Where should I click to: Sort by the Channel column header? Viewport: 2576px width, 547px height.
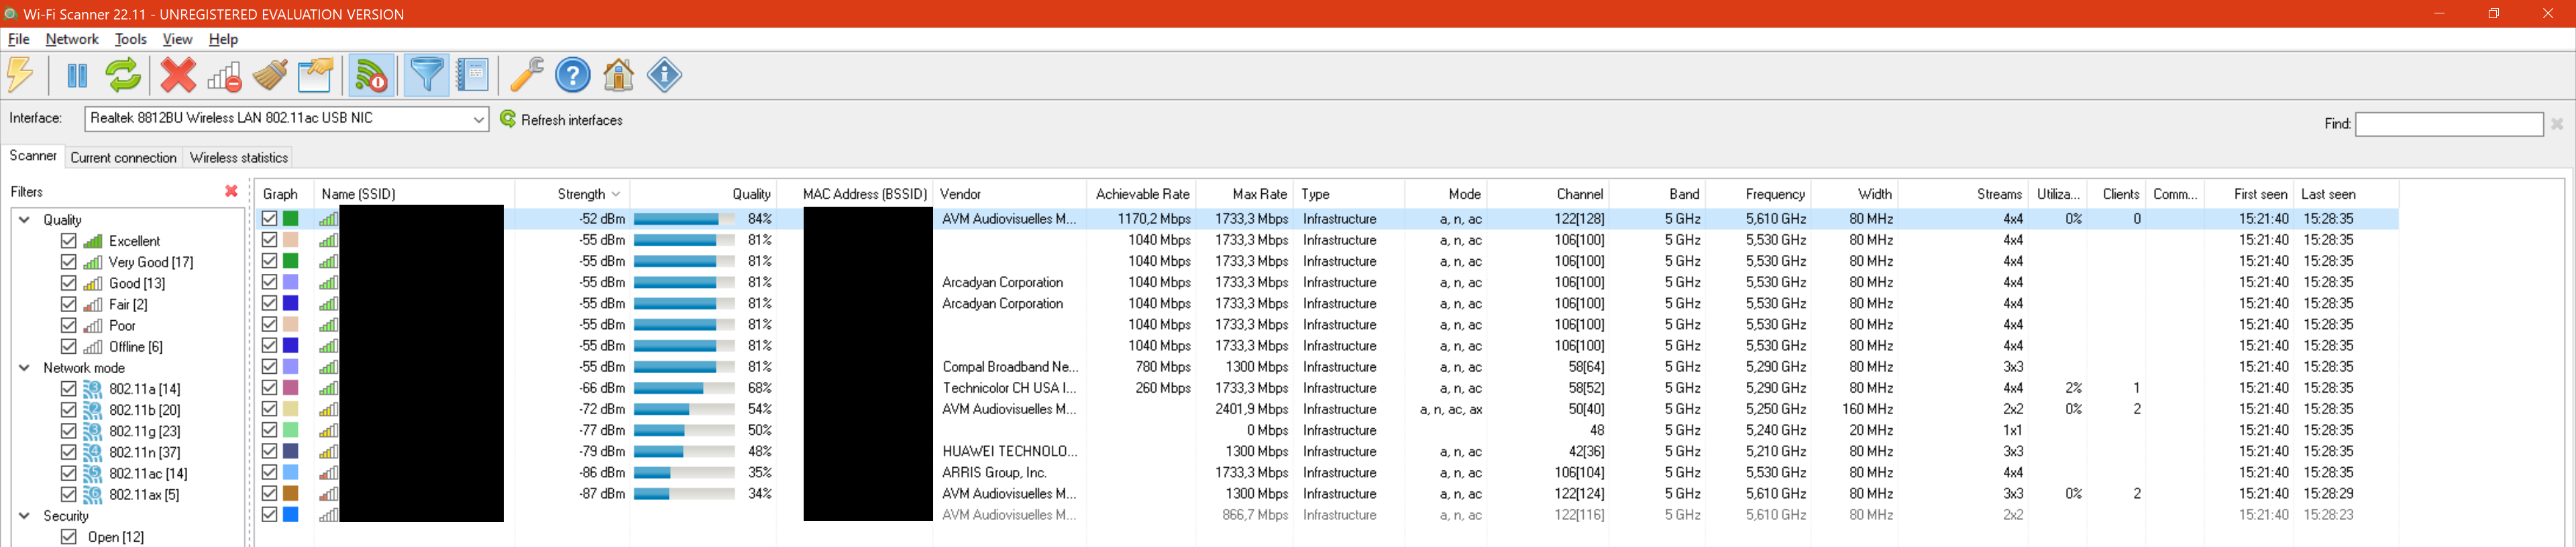tap(1548, 194)
